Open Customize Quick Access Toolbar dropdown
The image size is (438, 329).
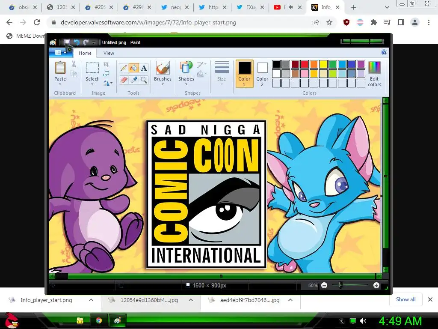(94, 42)
